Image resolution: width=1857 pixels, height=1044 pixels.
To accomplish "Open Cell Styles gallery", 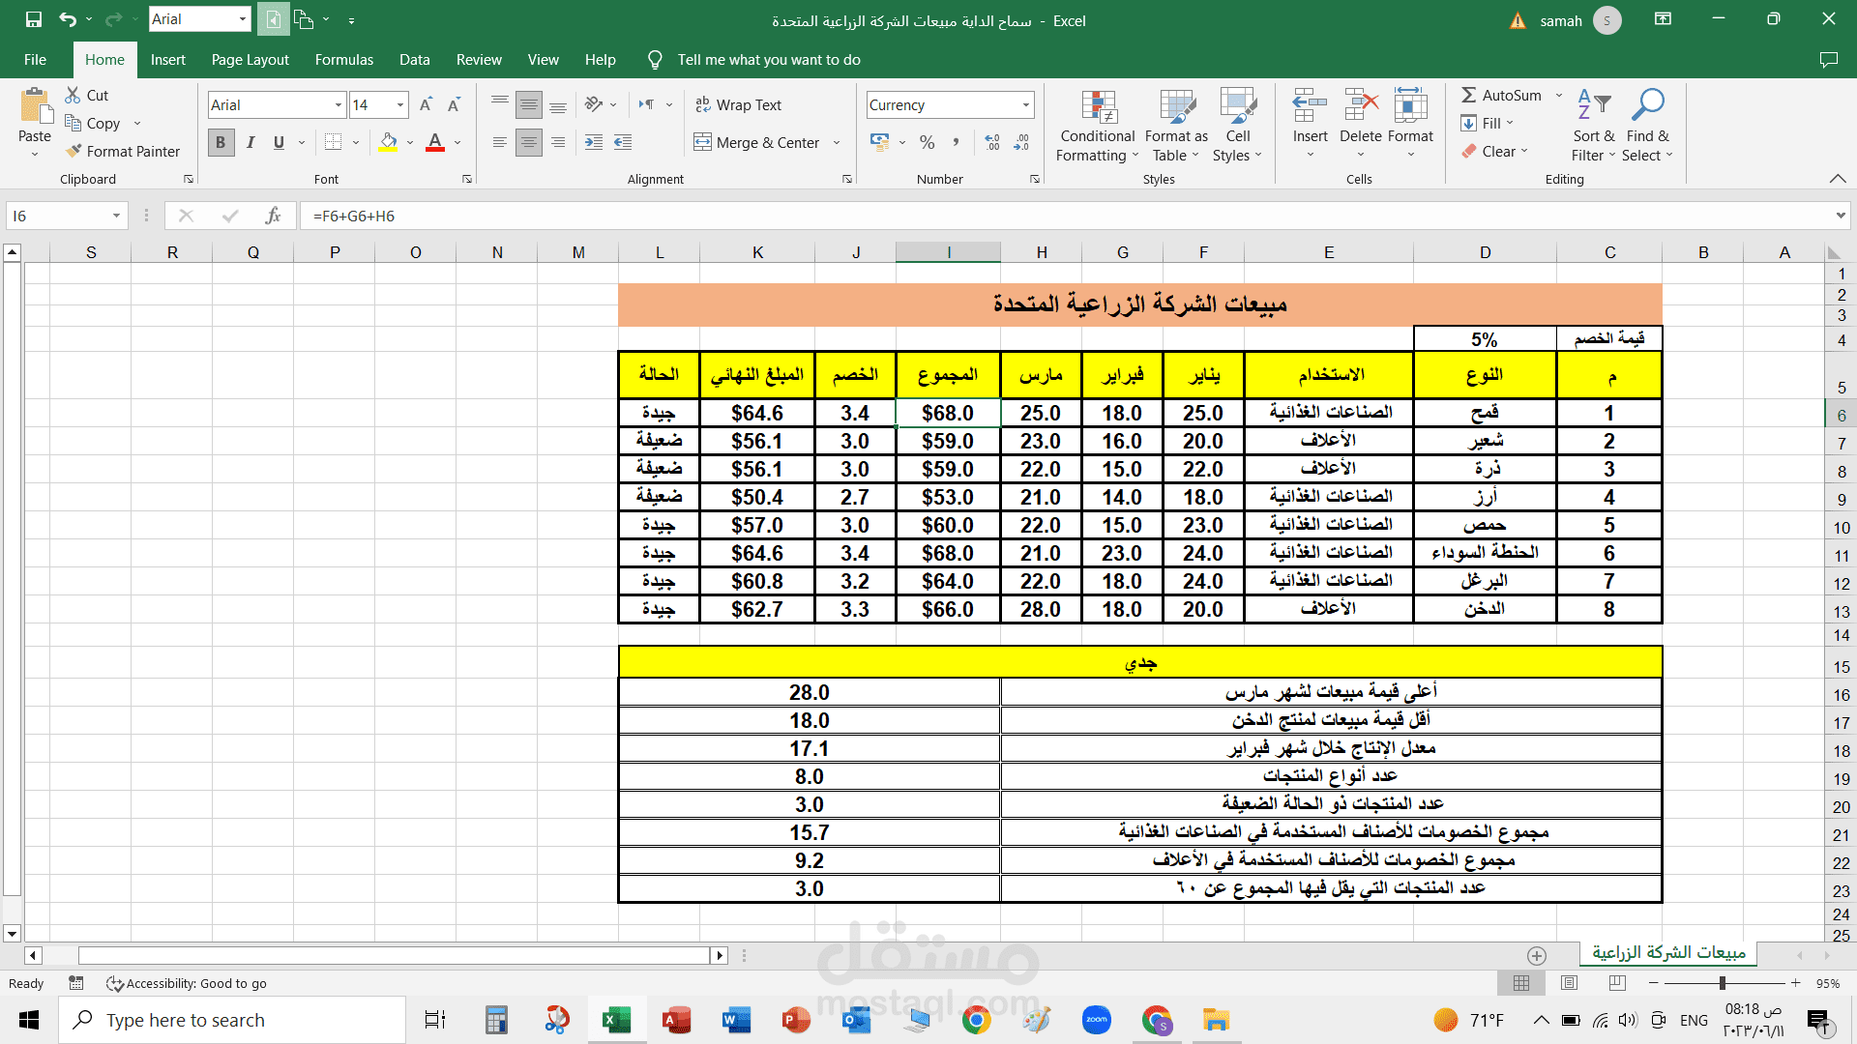I will click(1237, 126).
